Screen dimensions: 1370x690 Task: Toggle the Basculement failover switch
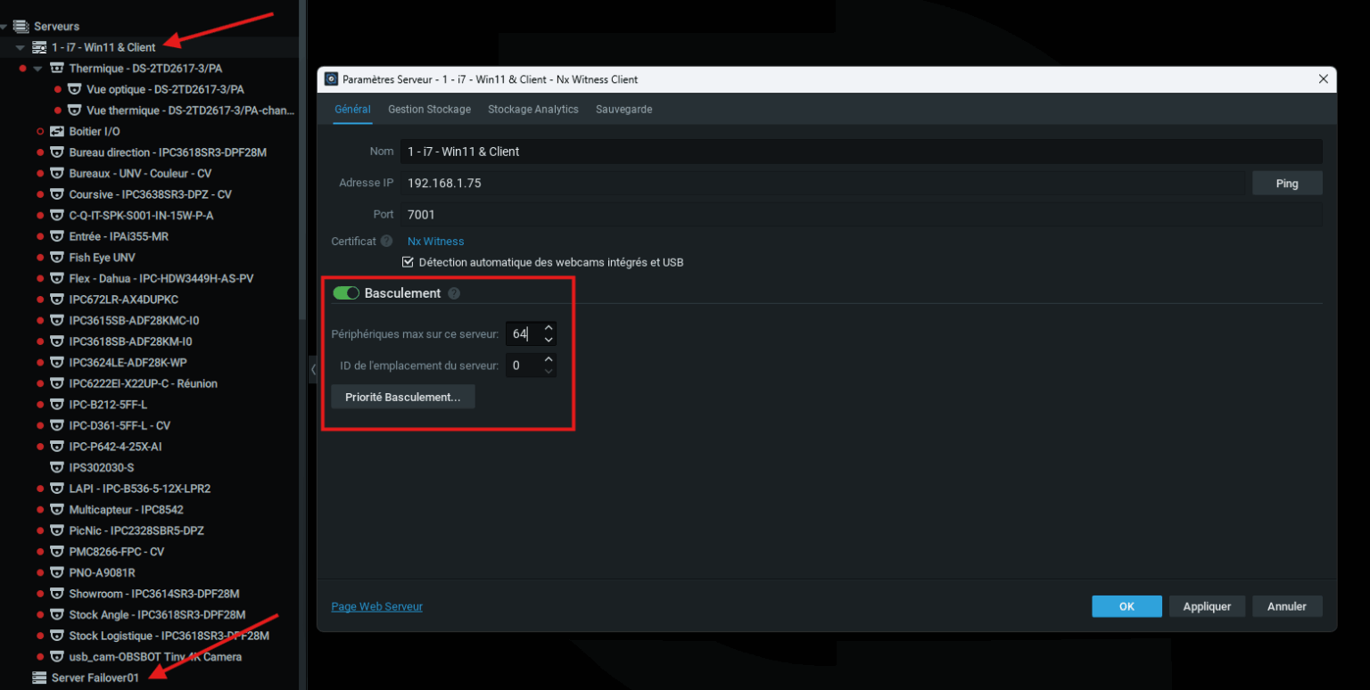(346, 293)
